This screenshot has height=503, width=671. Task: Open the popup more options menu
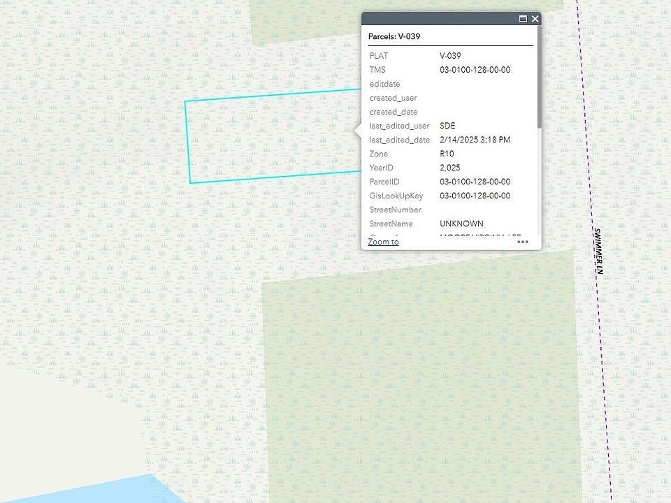tap(523, 242)
